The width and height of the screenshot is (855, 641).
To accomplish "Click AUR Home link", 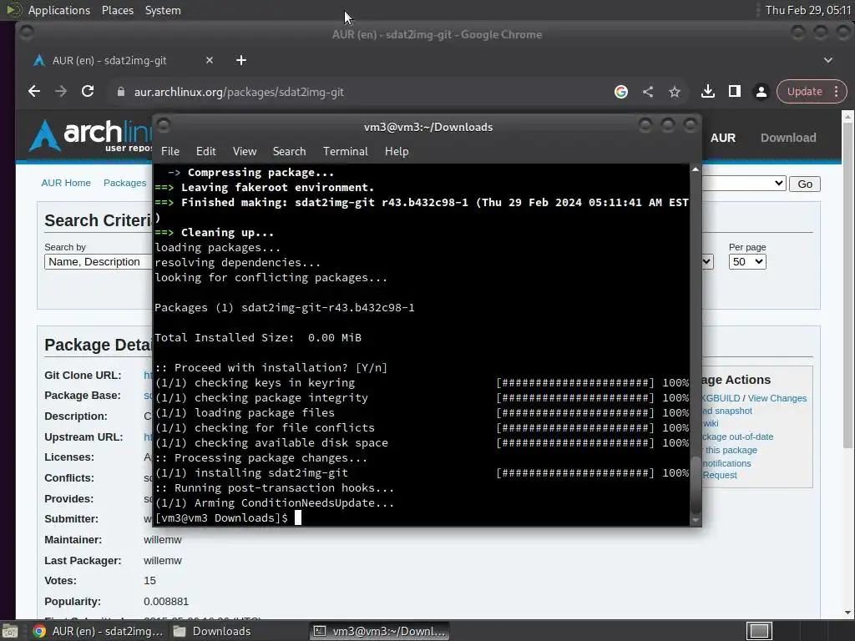I will click(x=66, y=183).
